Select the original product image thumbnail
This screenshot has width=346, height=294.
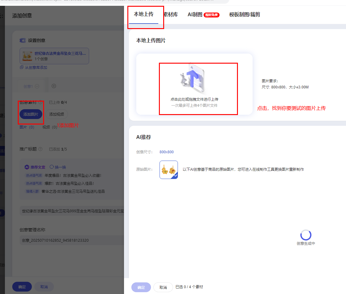[168, 169]
